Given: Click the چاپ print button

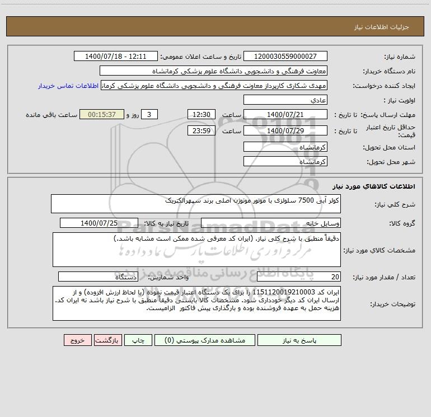Looking at the screenshot, I should pyautogui.click(x=138, y=340).
